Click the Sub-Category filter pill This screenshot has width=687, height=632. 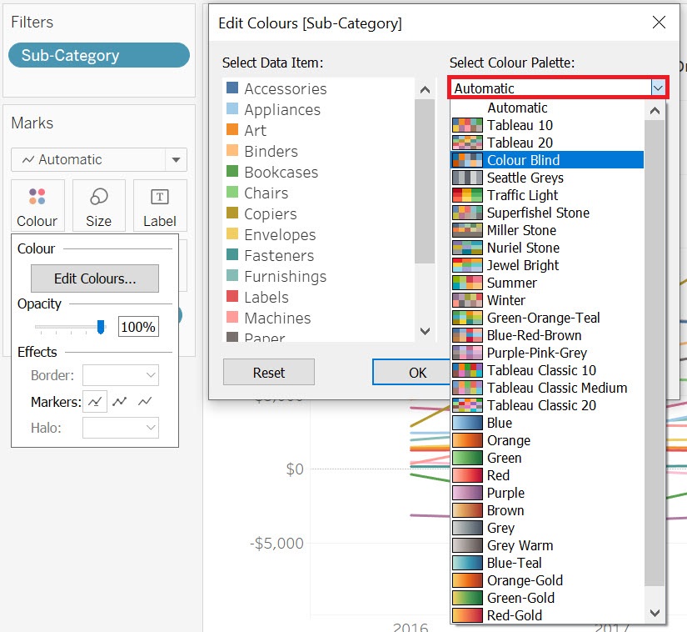(99, 55)
